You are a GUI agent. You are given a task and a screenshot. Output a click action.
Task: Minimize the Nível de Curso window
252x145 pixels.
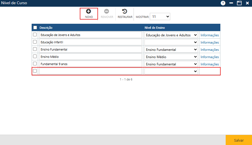[231, 3]
